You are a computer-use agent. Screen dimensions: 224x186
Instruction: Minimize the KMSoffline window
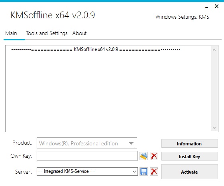click(206, 7)
